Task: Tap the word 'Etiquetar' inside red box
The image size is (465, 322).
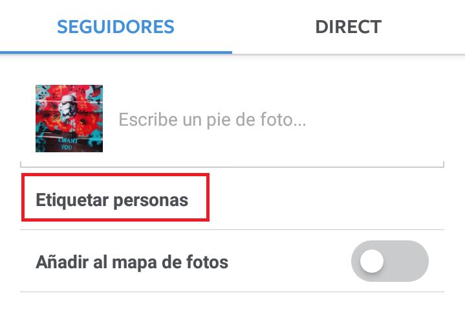Action: (x=72, y=200)
